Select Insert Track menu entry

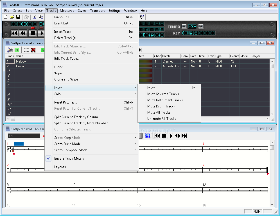coord(92,31)
